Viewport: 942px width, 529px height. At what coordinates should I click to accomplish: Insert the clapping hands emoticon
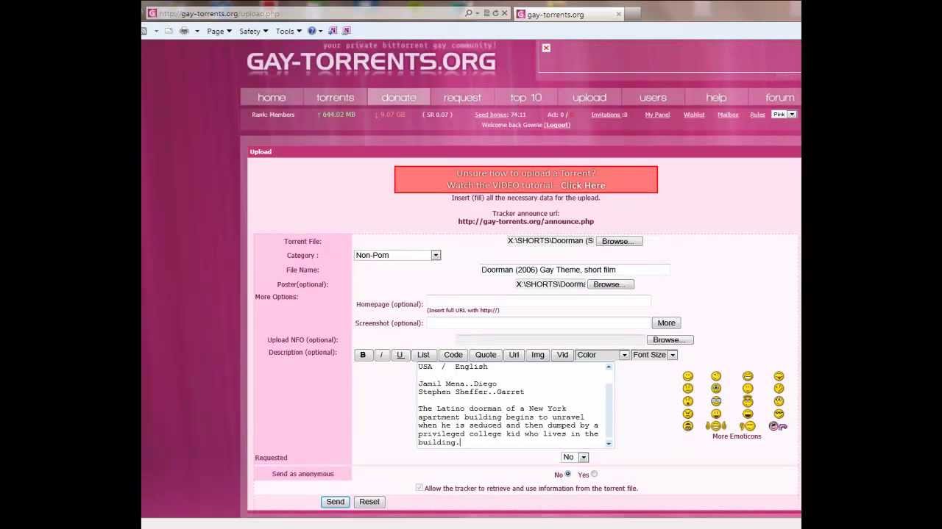(x=716, y=426)
